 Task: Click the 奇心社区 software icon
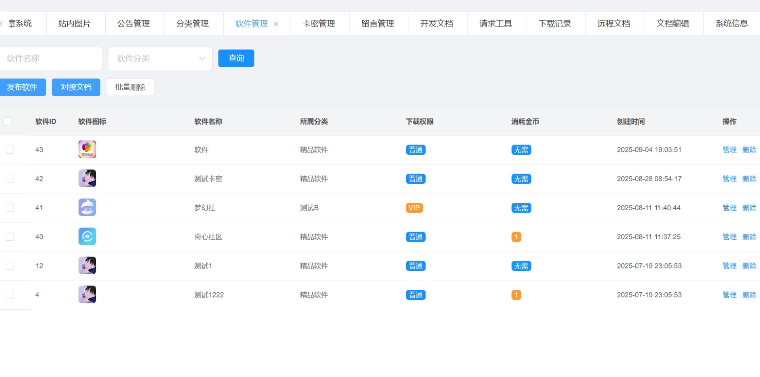(87, 236)
